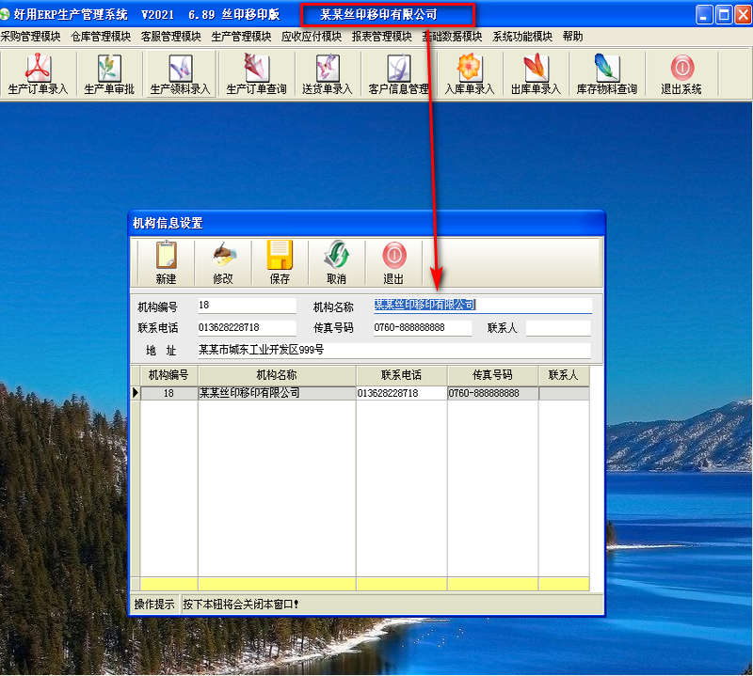Open 帮助 menu
Viewport: 753px width, 676px height.
[573, 37]
